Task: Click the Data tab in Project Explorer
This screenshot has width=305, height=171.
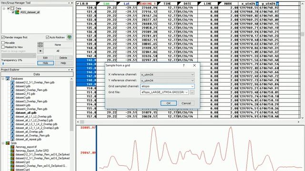Action: click(37, 74)
